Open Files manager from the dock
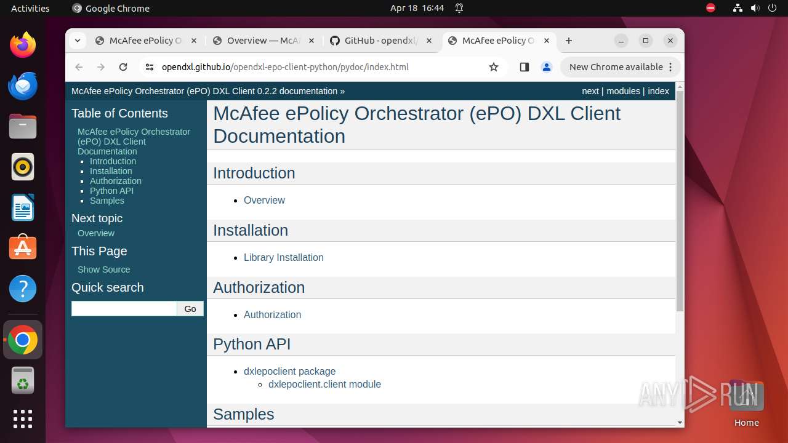Screen dimensions: 788x443 23,126
